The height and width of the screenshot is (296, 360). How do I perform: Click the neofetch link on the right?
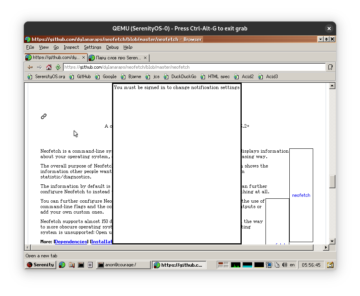(x=301, y=195)
